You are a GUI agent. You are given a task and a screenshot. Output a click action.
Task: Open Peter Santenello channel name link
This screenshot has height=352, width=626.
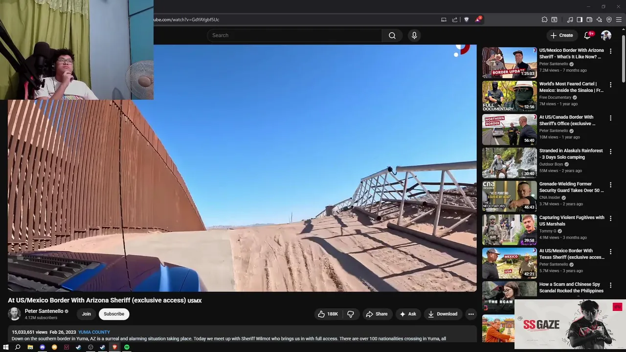pos(44,311)
